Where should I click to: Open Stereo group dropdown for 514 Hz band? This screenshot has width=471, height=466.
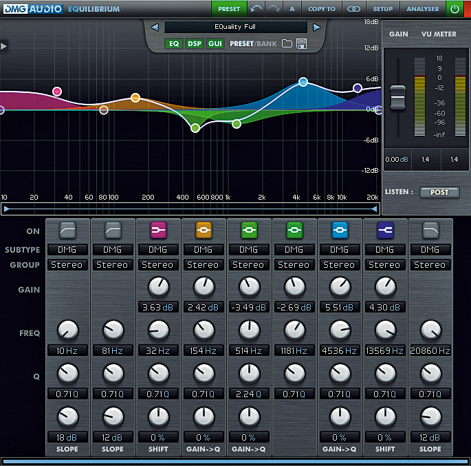249,265
